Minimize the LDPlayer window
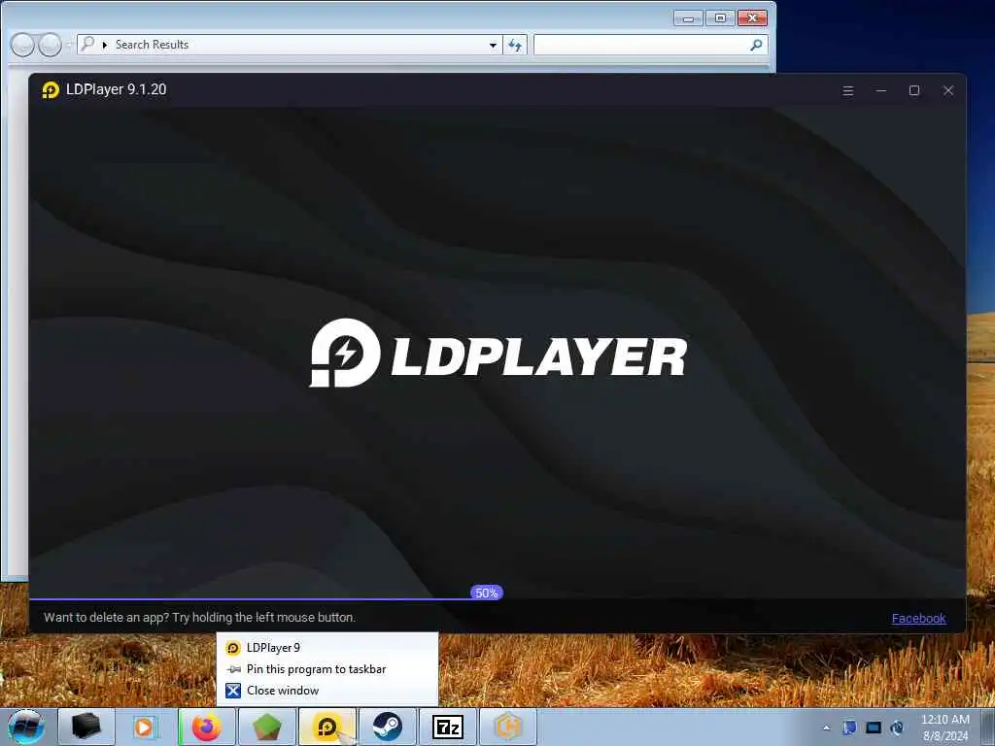Image resolution: width=995 pixels, height=746 pixels. pyautogui.click(x=880, y=90)
